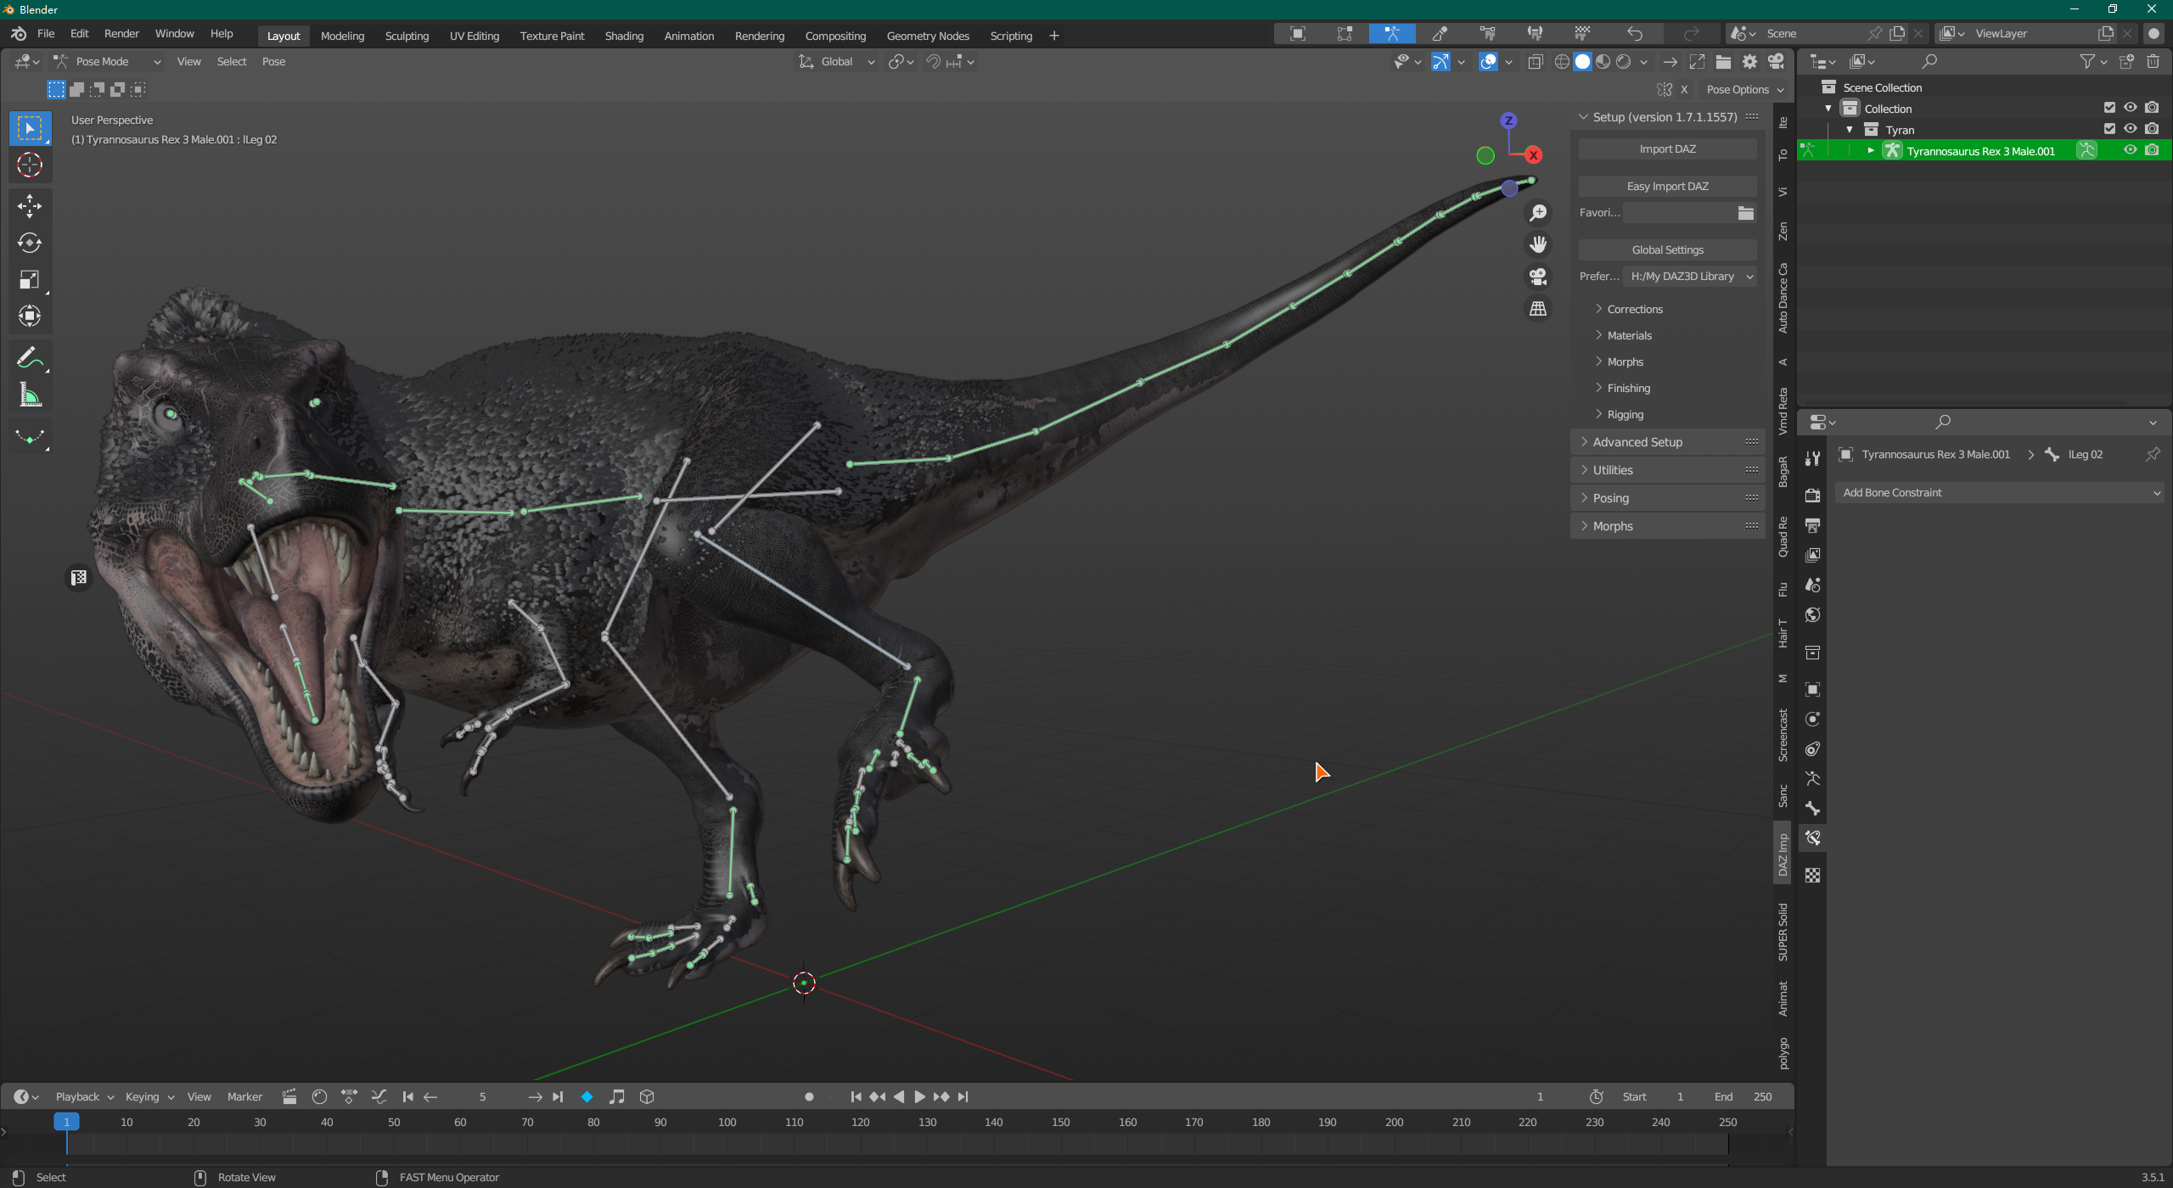Open Bone Constraint properties tab
The width and height of the screenshot is (2173, 1188).
[1812, 838]
